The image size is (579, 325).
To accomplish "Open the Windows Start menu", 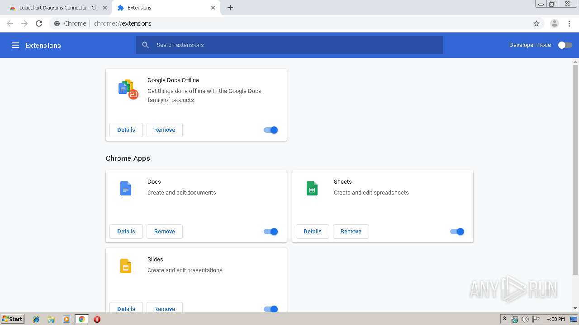I will click(13, 319).
